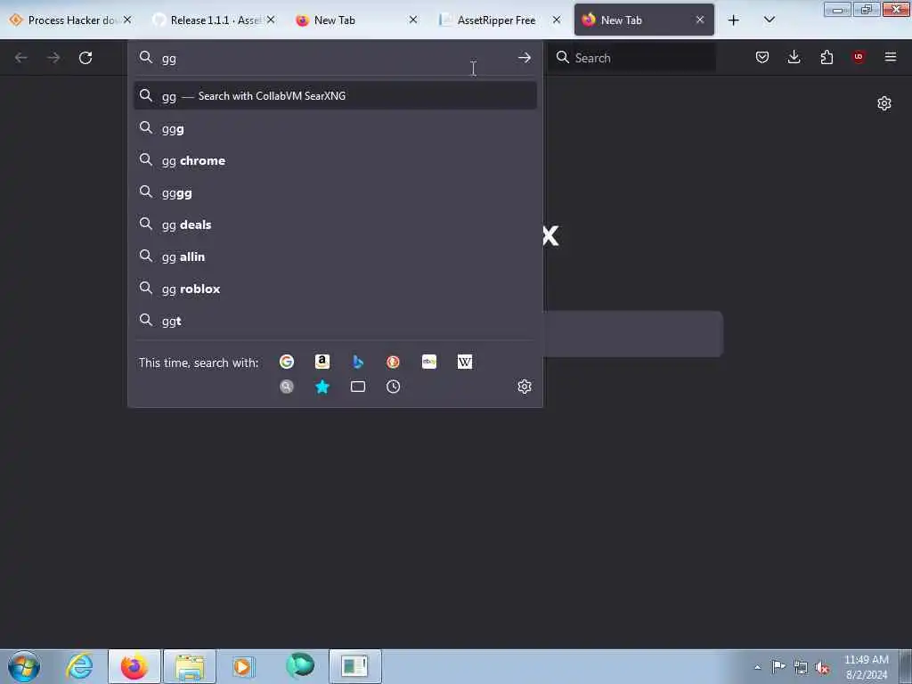Open Windows Start menu

tap(24, 666)
